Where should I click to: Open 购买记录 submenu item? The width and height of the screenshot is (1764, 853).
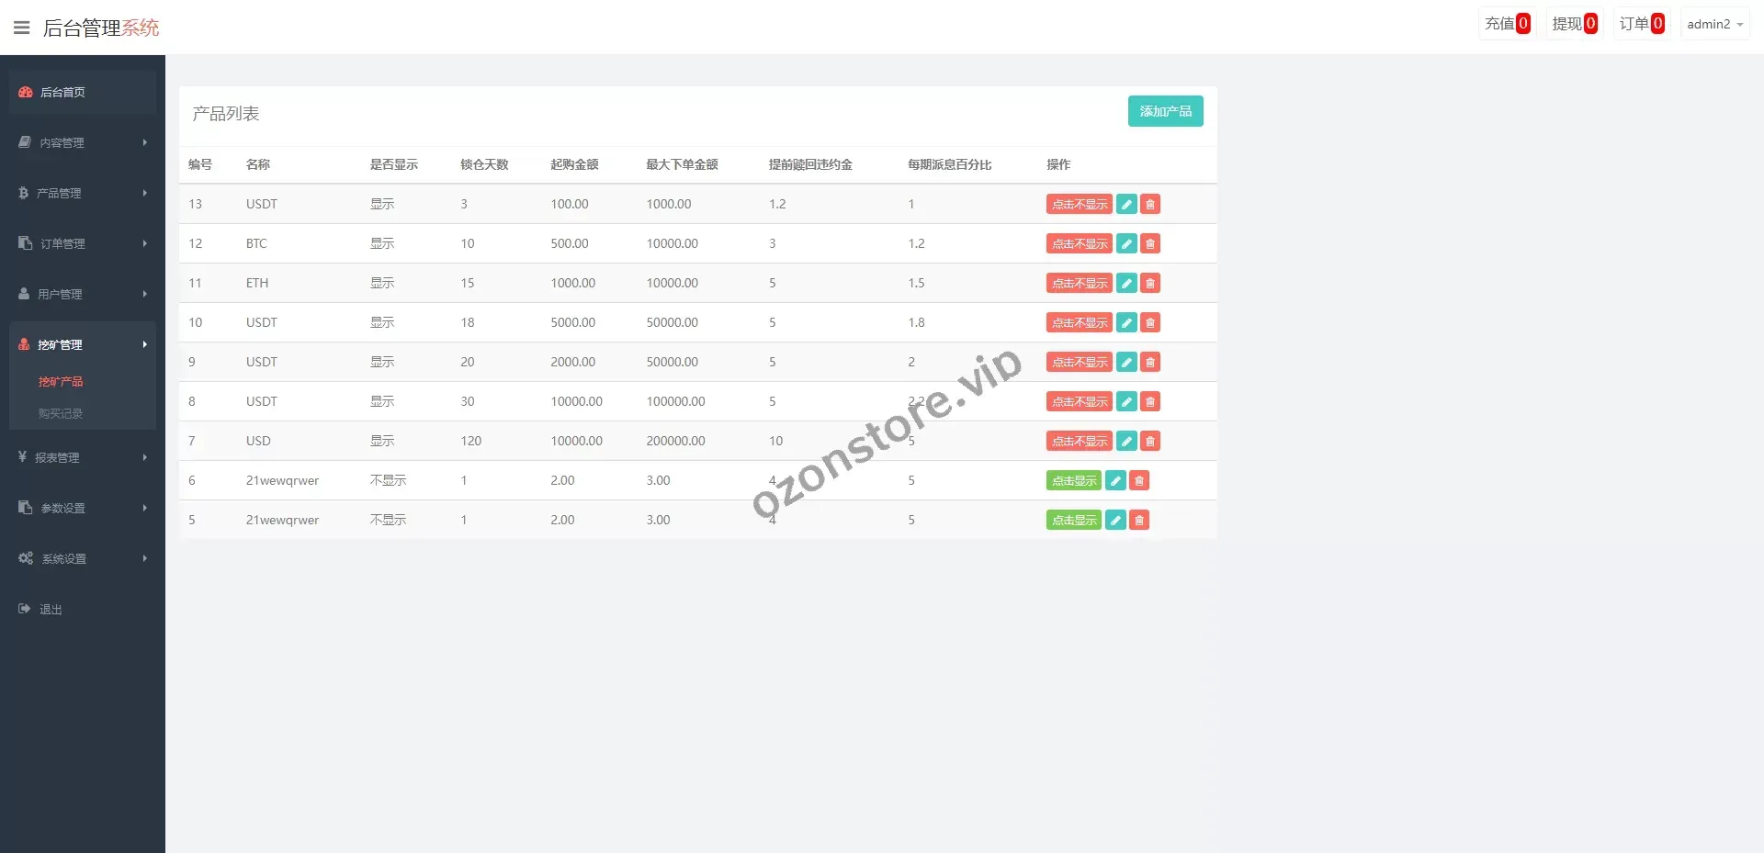(x=61, y=413)
